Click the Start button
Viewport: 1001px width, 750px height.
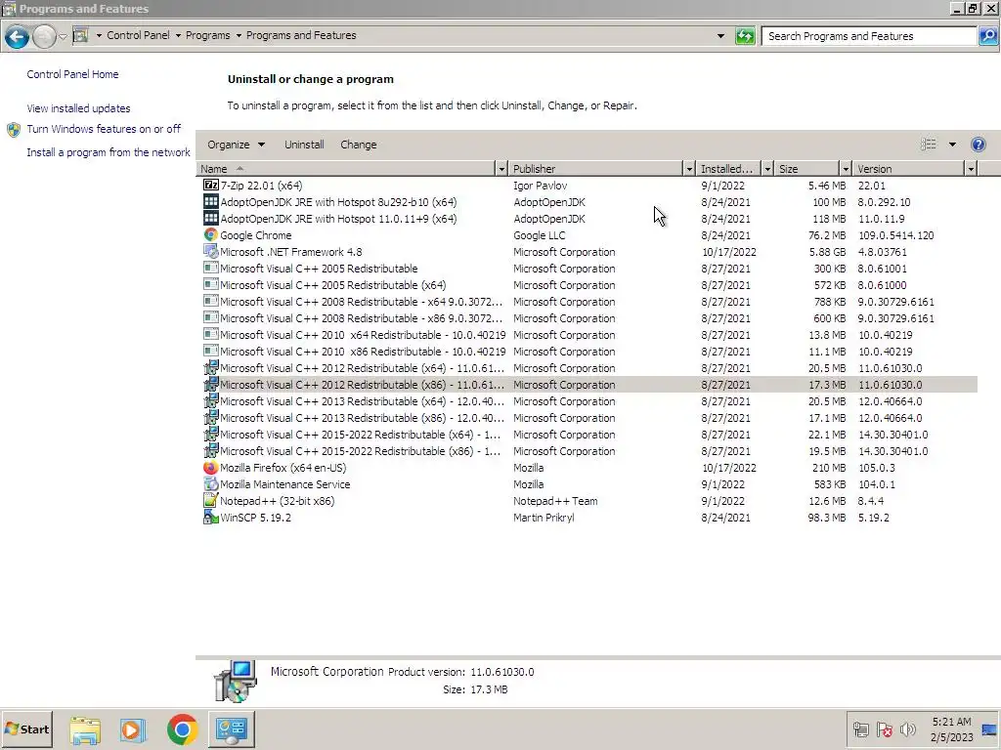pos(26,729)
